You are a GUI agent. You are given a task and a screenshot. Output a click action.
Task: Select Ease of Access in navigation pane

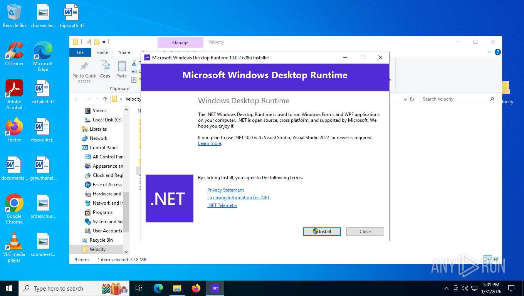103,185
